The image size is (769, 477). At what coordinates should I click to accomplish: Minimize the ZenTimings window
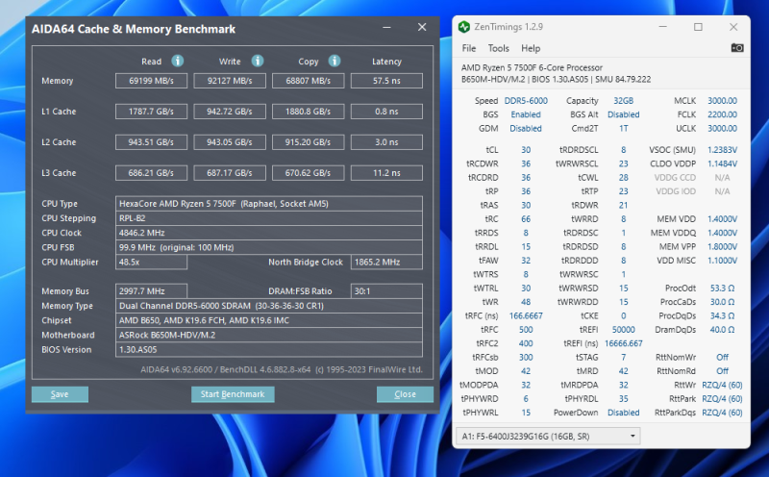(662, 27)
